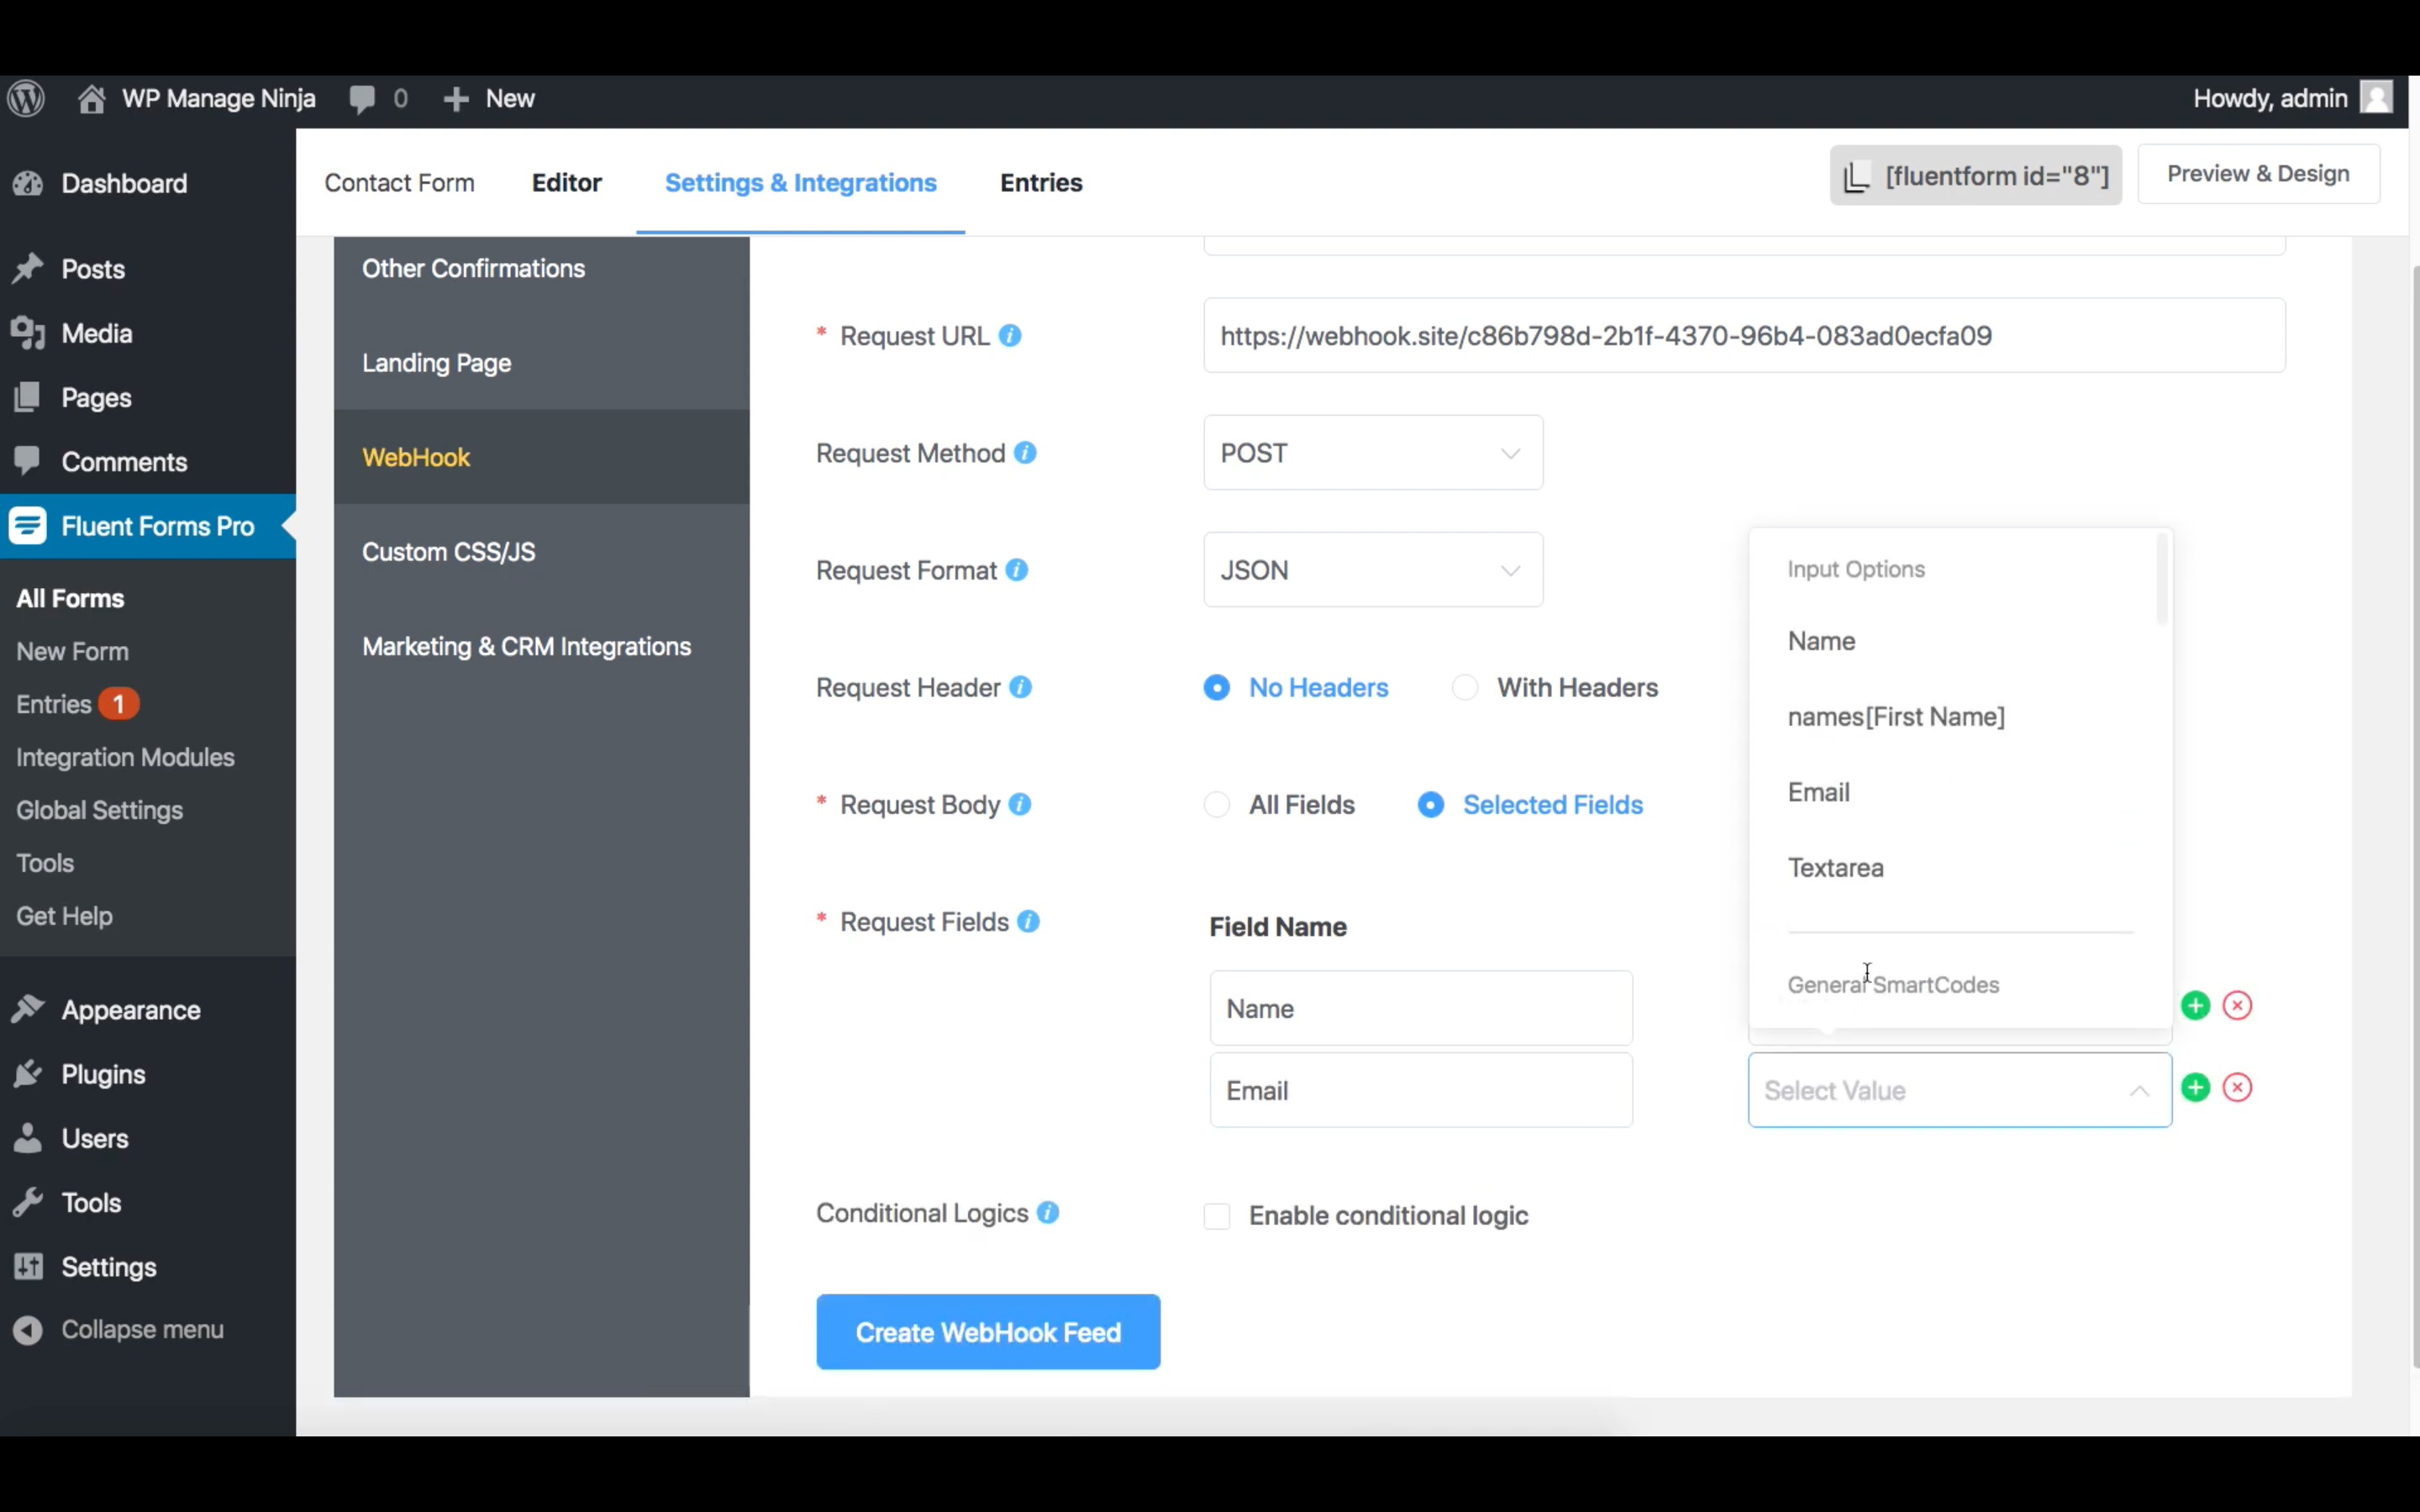The width and height of the screenshot is (2420, 1512).
Task: Click the Dashboard gauge icon
Action: point(28,183)
